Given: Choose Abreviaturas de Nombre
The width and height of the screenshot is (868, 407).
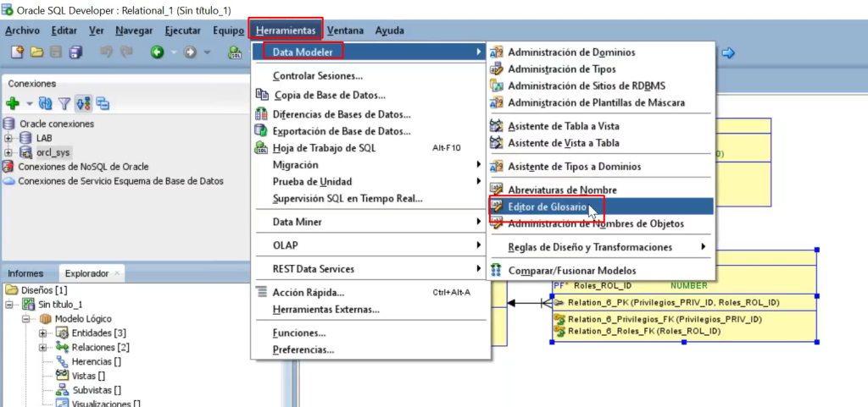Looking at the screenshot, I should point(600,190).
